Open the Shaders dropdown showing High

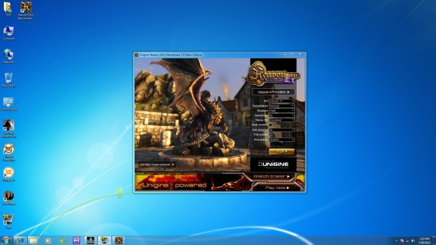click(281, 111)
